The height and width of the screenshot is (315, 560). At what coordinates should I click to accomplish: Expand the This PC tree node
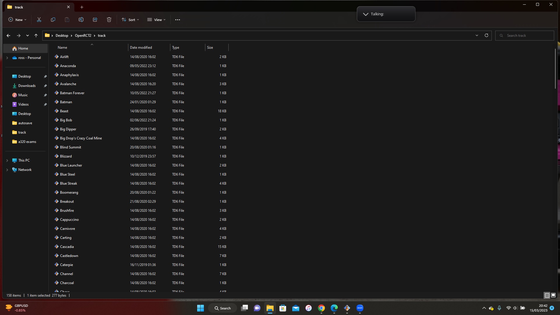[7, 160]
